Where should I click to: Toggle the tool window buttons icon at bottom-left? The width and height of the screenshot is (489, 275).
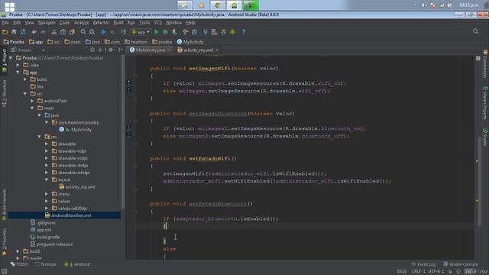[x=4, y=272]
